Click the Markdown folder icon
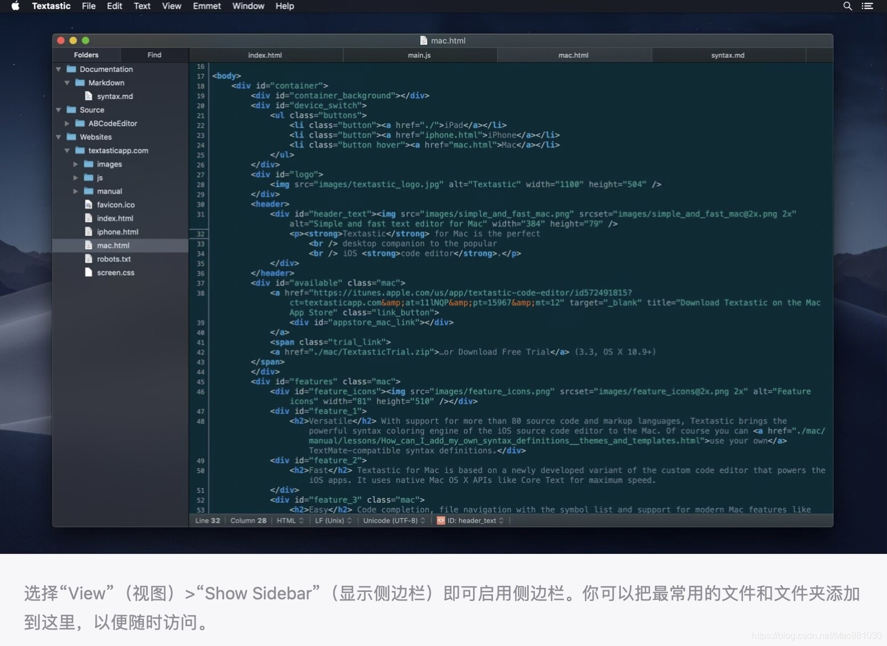Image resolution: width=887 pixels, height=646 pixels. pos(80,82)
